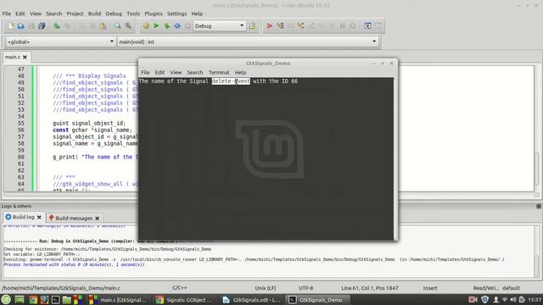This screenshot has height=305, width=543.
Task: Click the Step into debug icon
Action: [300, 26]
